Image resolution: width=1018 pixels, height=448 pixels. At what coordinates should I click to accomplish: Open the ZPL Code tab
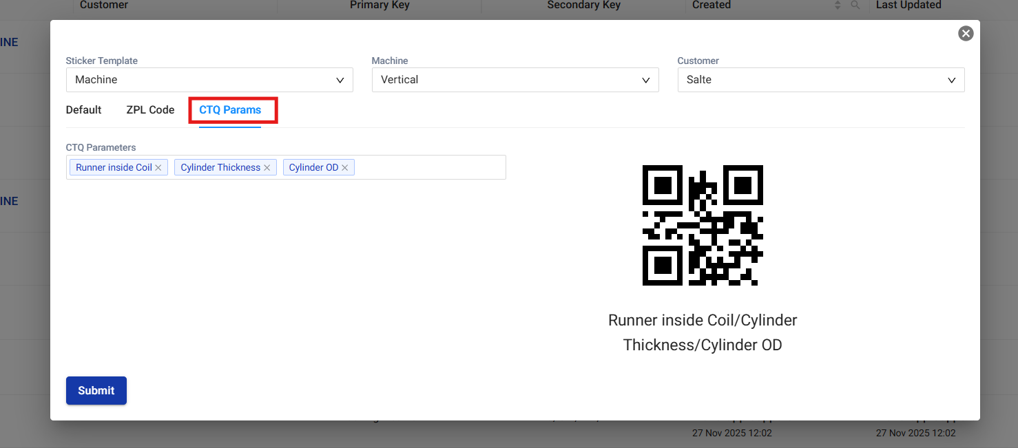(150, 110)
